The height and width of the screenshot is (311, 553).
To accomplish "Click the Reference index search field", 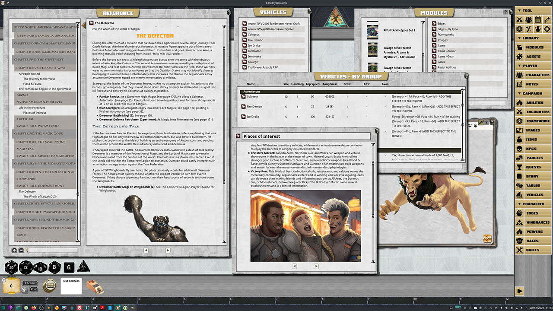I will 53,250.
